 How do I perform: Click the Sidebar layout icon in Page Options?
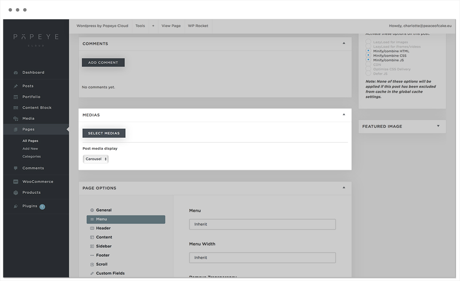pyautogui.click(x=92, y=246)
